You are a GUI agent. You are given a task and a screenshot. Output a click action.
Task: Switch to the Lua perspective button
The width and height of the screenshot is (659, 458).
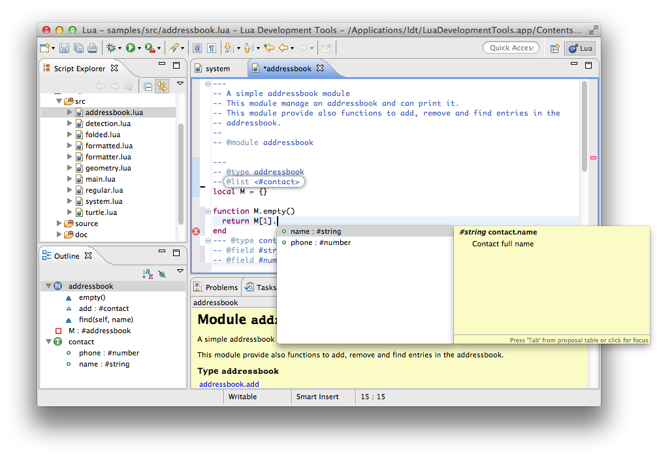click(581, 48)
